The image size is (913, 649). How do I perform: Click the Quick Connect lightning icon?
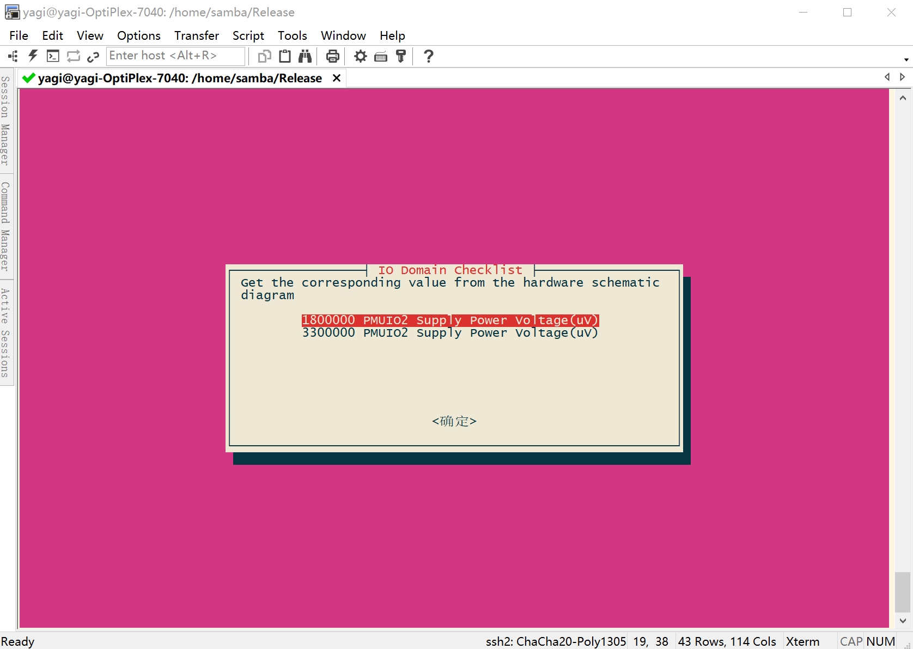point(33,56)
